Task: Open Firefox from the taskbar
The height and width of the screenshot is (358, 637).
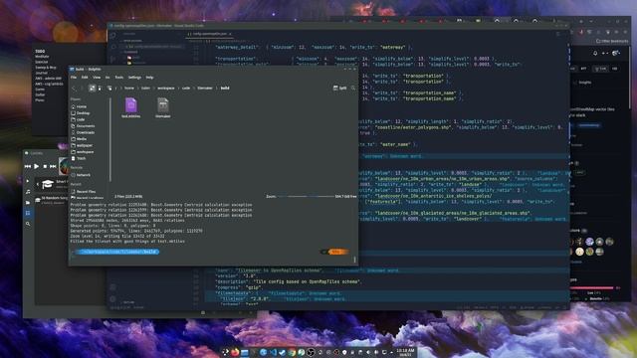Action: (x=235, y=352)
